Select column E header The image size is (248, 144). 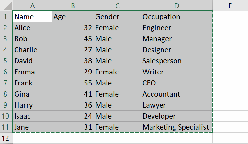230,6
